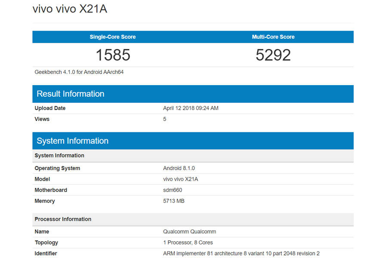The width and height of the screenshot is (387, 258).
Task: Open the Geekbench 4.1.0 for Android link
Action: point(79,72)
